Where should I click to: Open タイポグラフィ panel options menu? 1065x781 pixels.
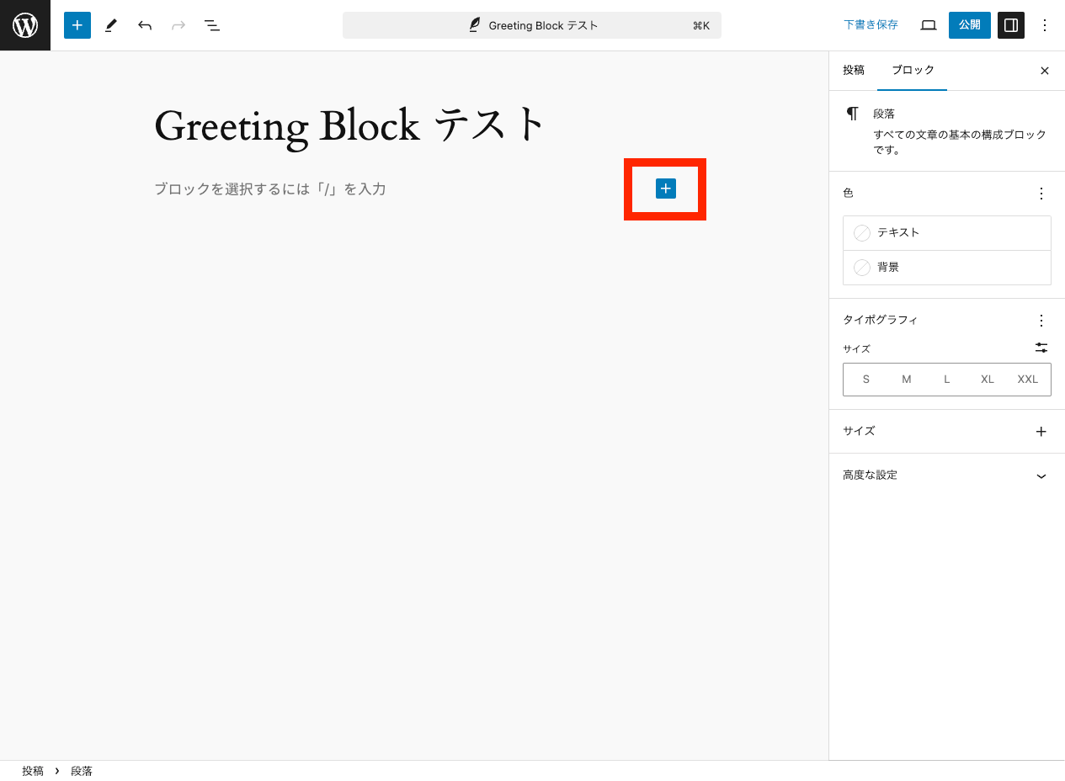pyautogui.click(x=1041, y=321)
